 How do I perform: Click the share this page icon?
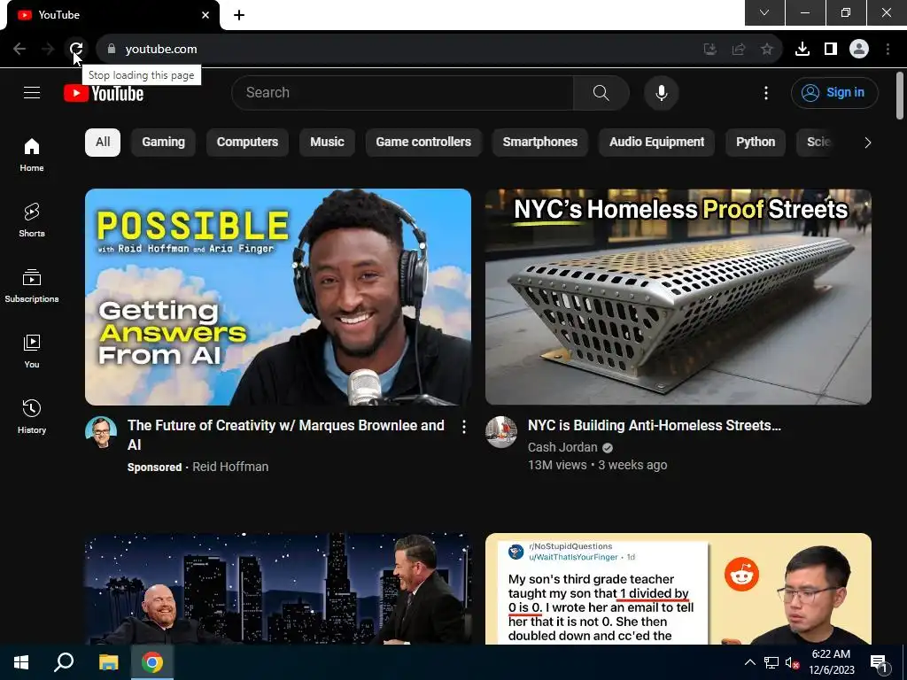(x=738, y=50)
